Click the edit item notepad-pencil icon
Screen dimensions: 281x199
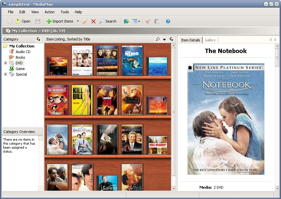[85, 21]
